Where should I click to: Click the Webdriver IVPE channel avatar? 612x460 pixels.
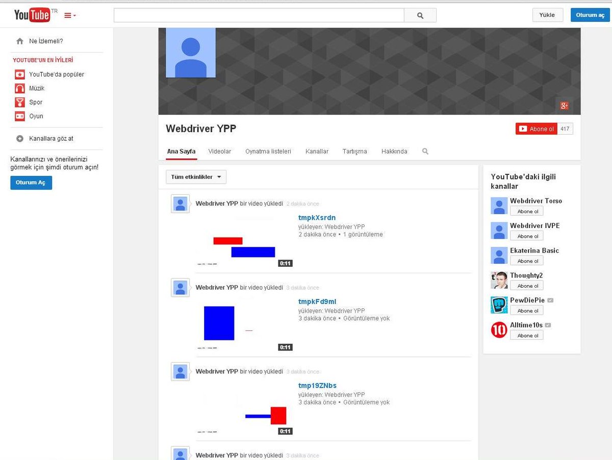[x=499, y=231]
